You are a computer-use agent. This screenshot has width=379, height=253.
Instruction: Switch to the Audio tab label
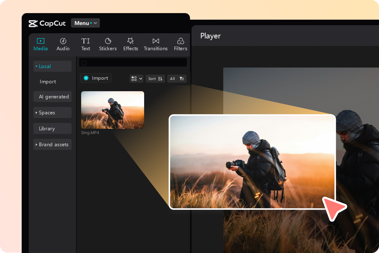tap(63, 48)
